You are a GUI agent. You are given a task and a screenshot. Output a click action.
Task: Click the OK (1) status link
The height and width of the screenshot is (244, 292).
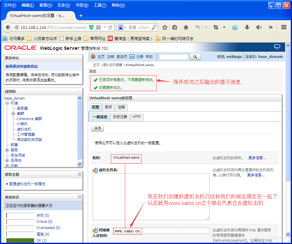click(x=42, y=240)
